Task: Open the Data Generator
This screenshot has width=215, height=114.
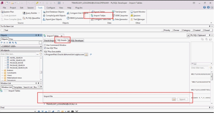Action: point(120,19)
